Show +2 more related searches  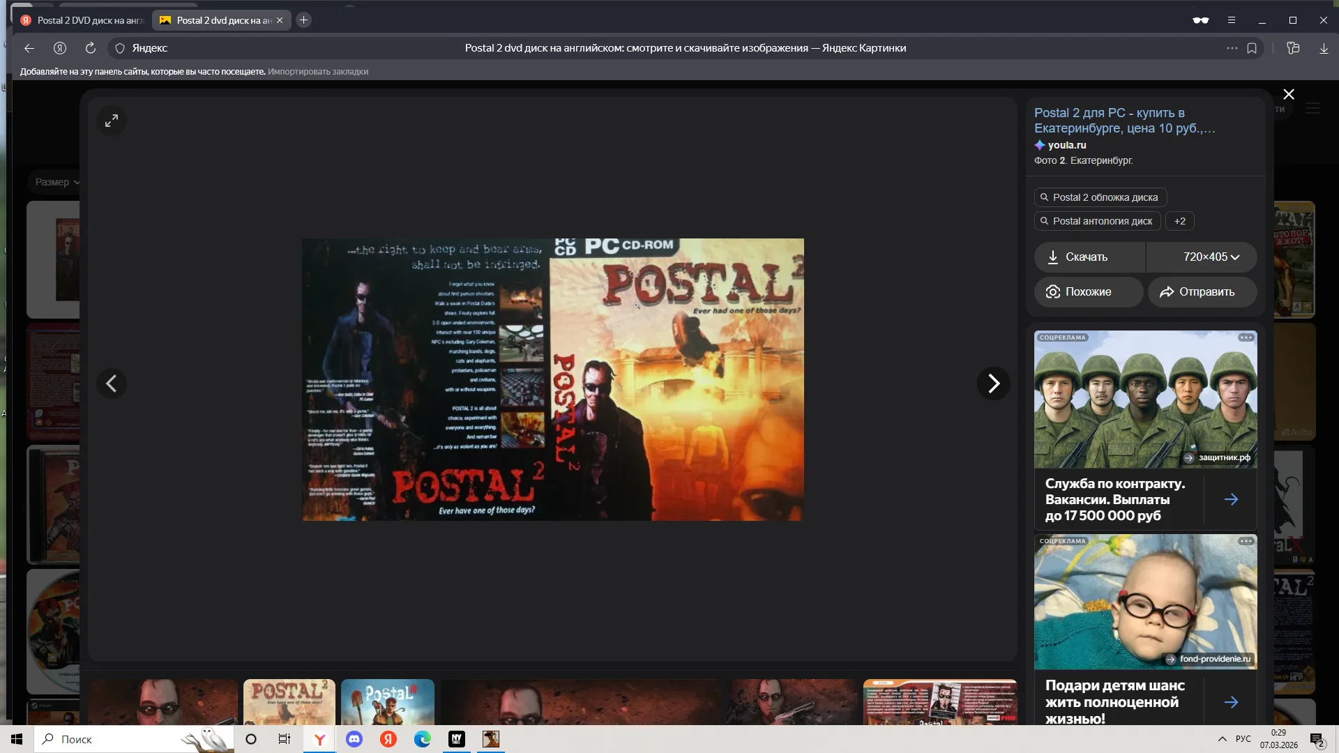[1179, 221]
